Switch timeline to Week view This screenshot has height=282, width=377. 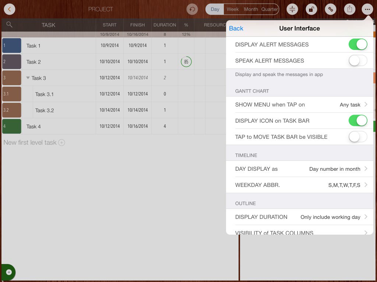[x=232, y=9]
